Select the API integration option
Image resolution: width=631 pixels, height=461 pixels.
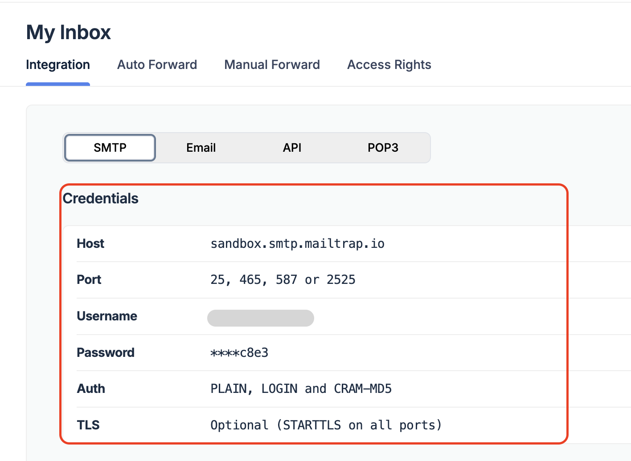tap(292, 147)
